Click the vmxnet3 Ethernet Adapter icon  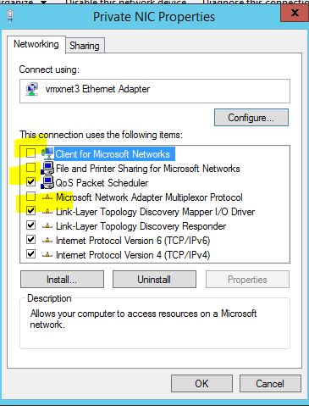tap(32, 89)
